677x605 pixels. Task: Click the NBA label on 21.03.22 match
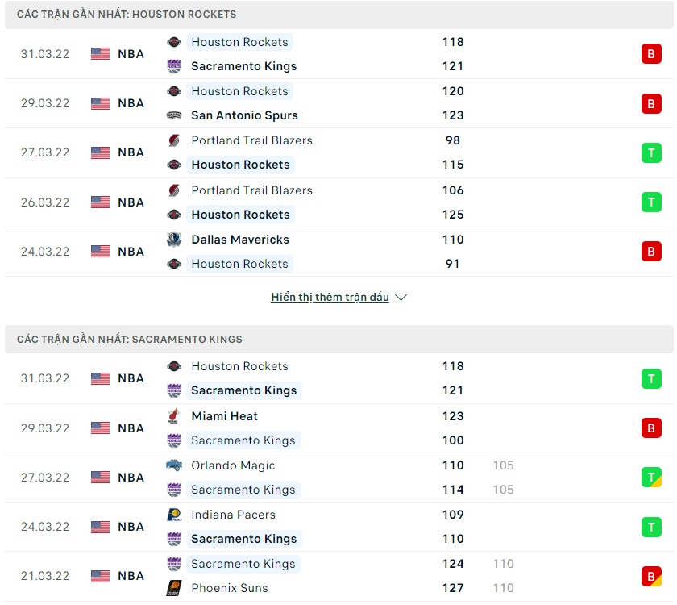(x=131, y=576)
